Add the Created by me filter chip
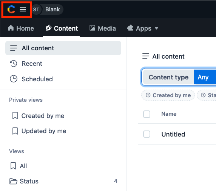The height and width of the screenshot is (191, 216). tap(168, 95)
